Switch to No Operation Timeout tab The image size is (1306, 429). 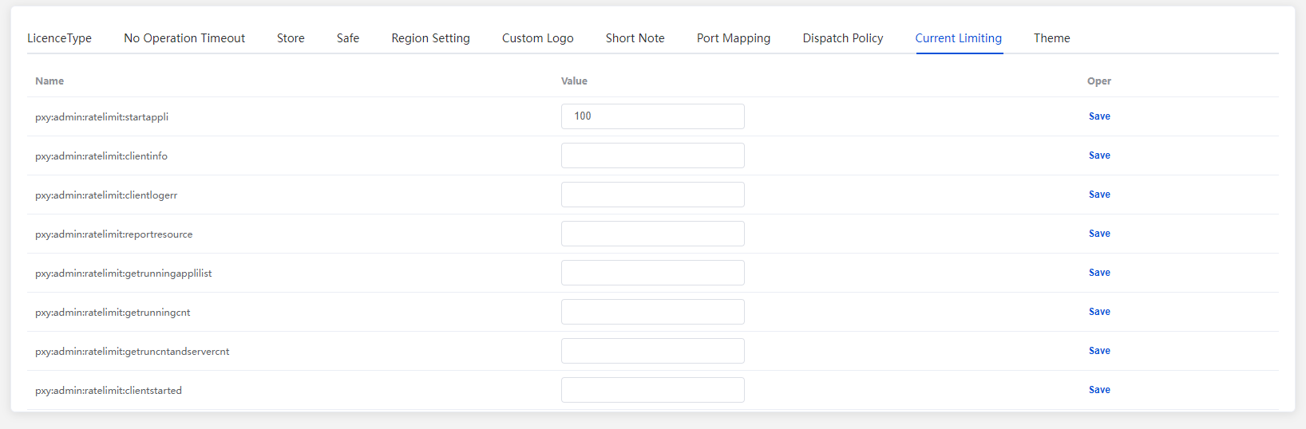[x=184, y=38]
